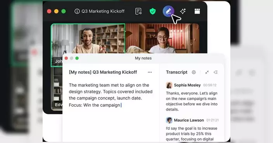Minimize the meeting window with the yellow button

56,11
